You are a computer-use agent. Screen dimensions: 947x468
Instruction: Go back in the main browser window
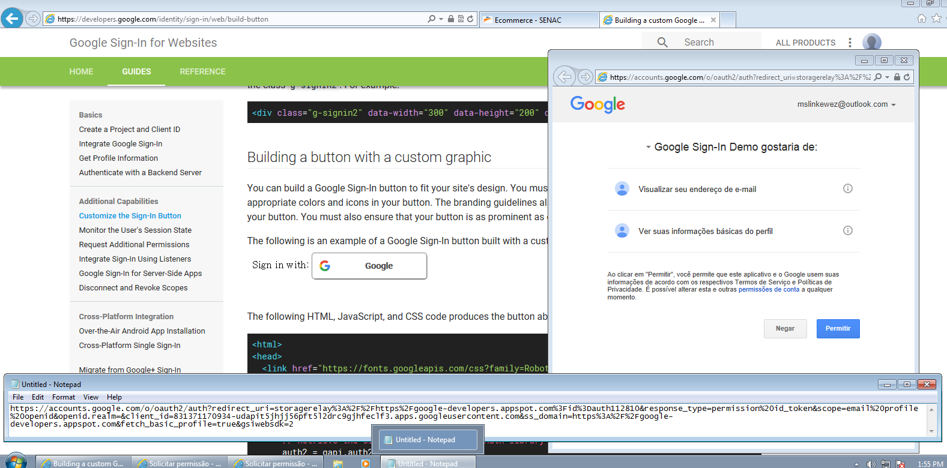12,19
